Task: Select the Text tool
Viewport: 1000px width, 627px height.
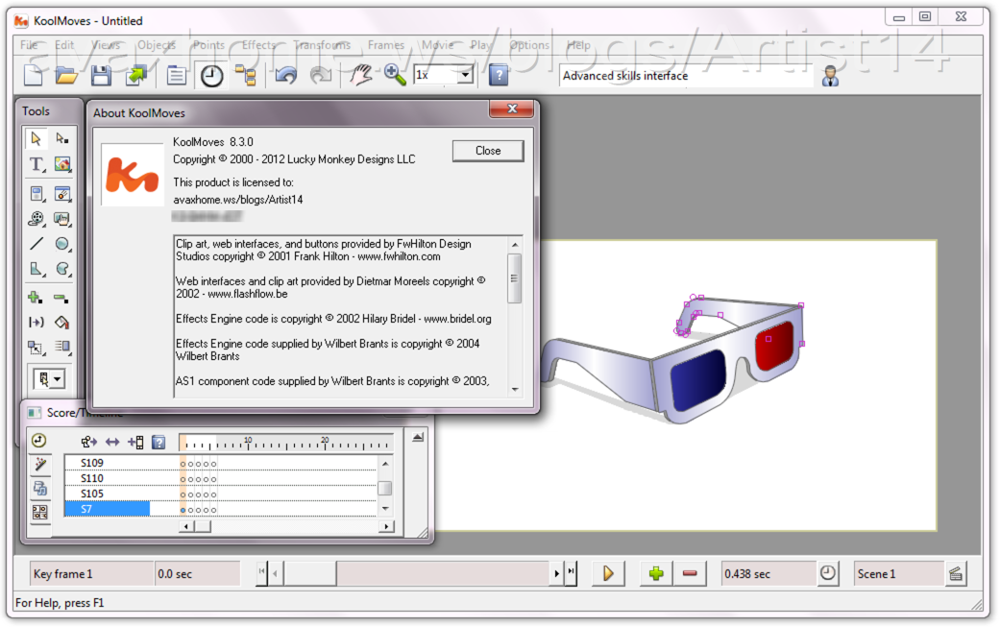Action: coord(37,164)
